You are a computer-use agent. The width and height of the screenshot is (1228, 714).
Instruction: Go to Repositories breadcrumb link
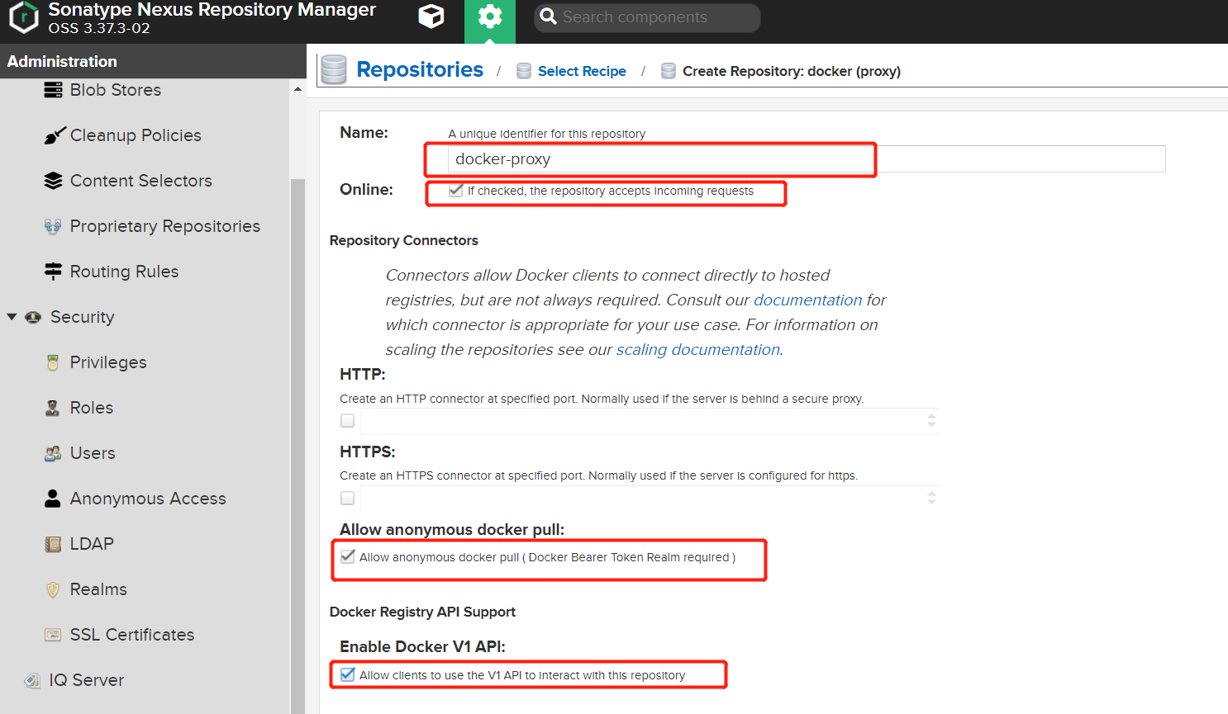[420, 70]
